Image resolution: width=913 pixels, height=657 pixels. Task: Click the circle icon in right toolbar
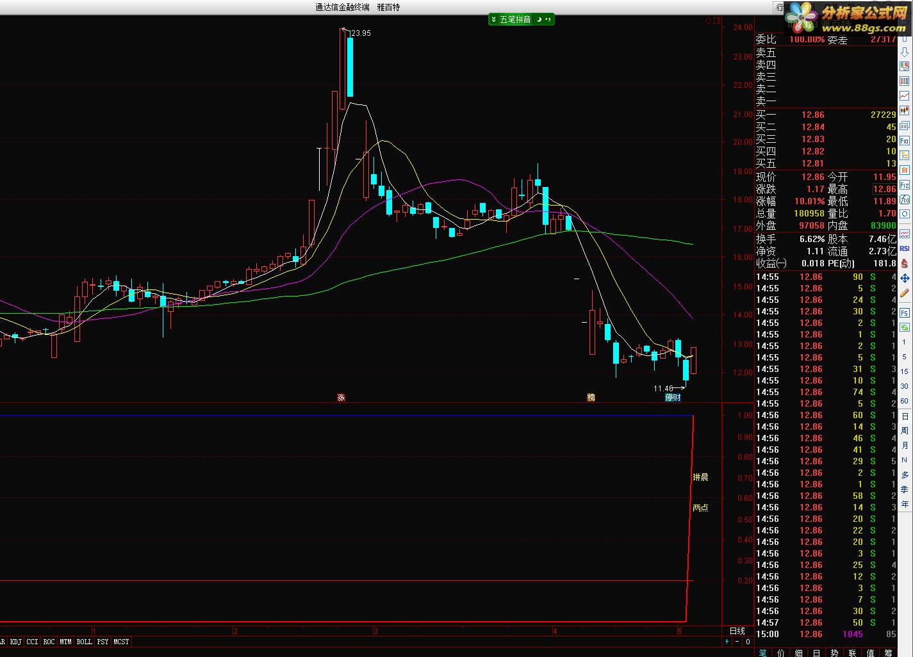tap(905, 214)
